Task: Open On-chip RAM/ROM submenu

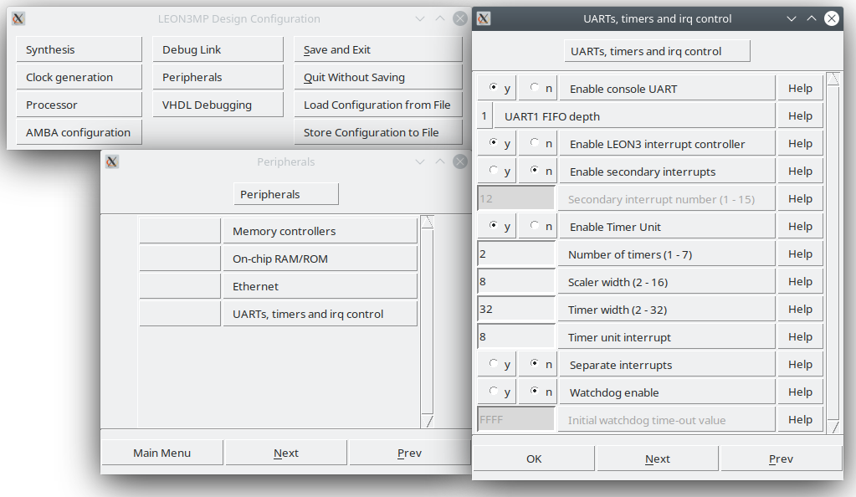Action: (320, 259)
